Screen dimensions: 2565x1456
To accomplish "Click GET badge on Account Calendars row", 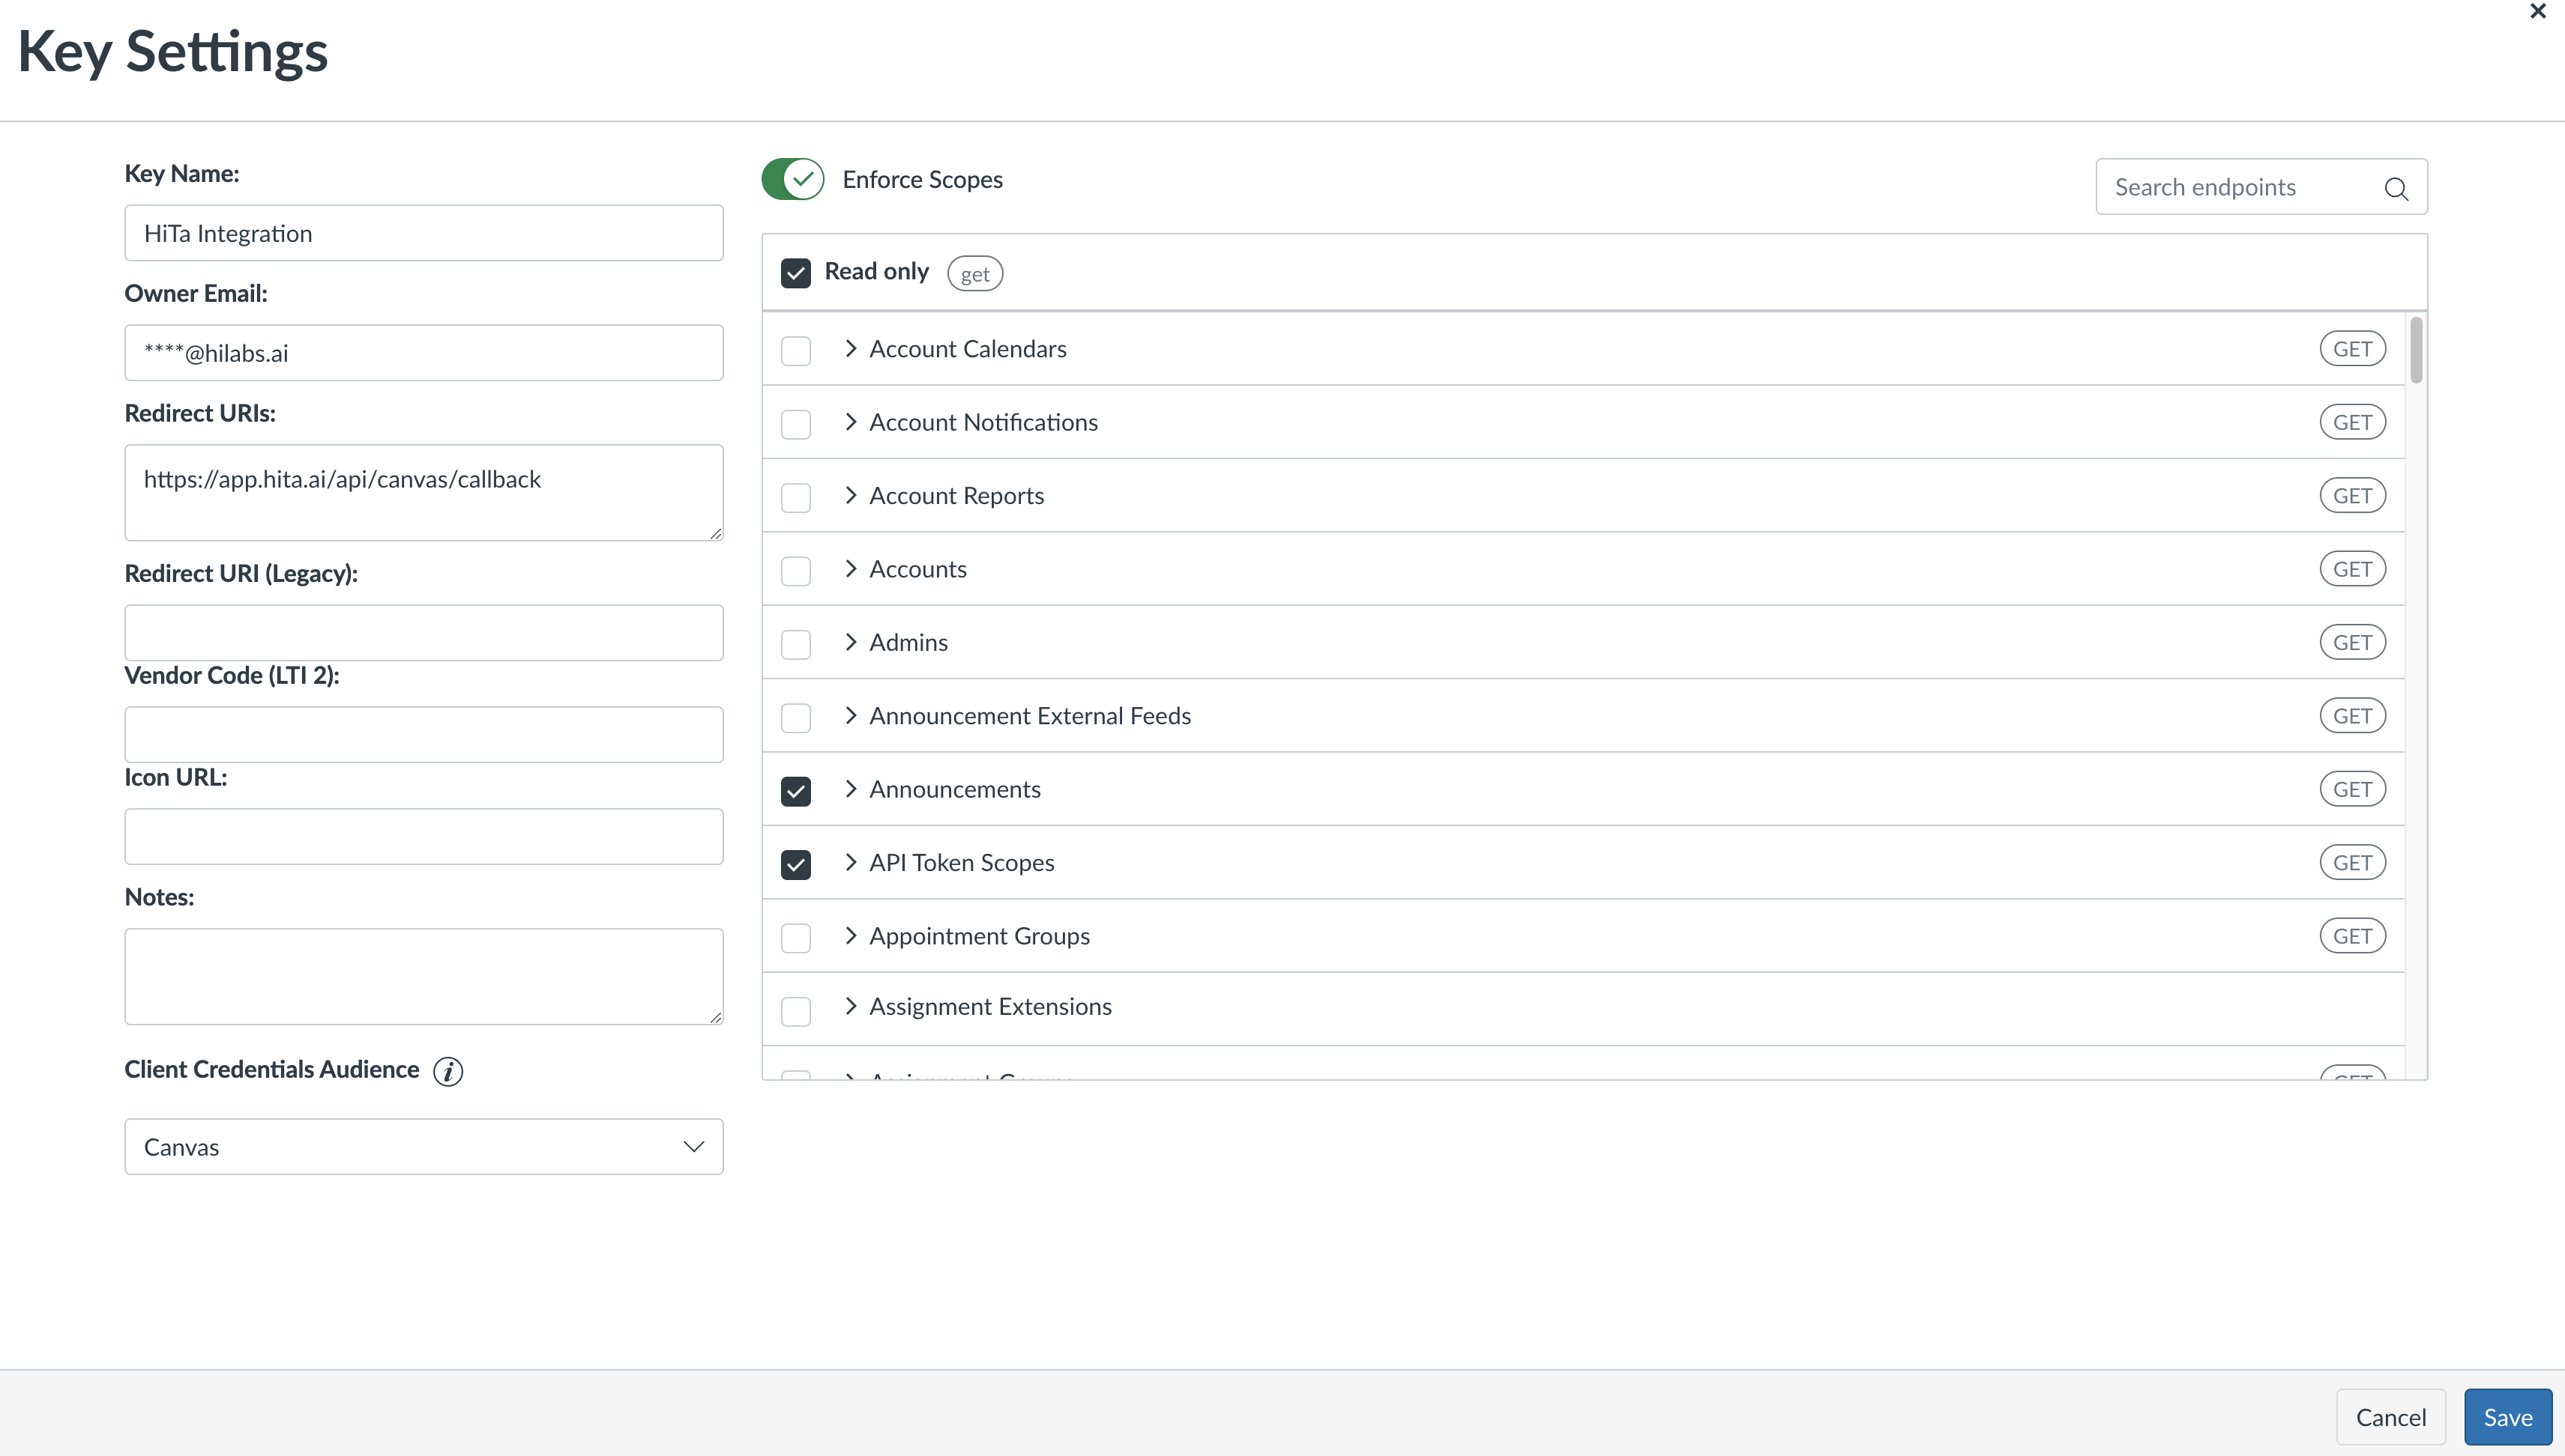I will (2352, 349).
